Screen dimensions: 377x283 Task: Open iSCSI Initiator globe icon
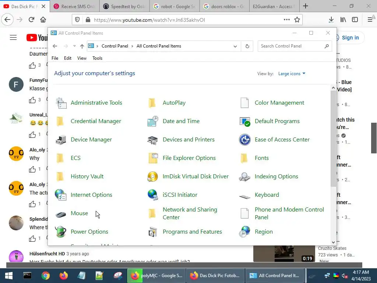point(153,195)
